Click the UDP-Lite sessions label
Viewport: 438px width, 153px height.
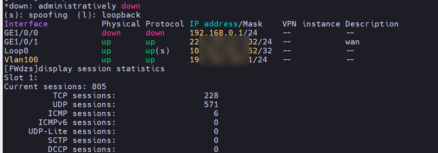click(72, 131)
